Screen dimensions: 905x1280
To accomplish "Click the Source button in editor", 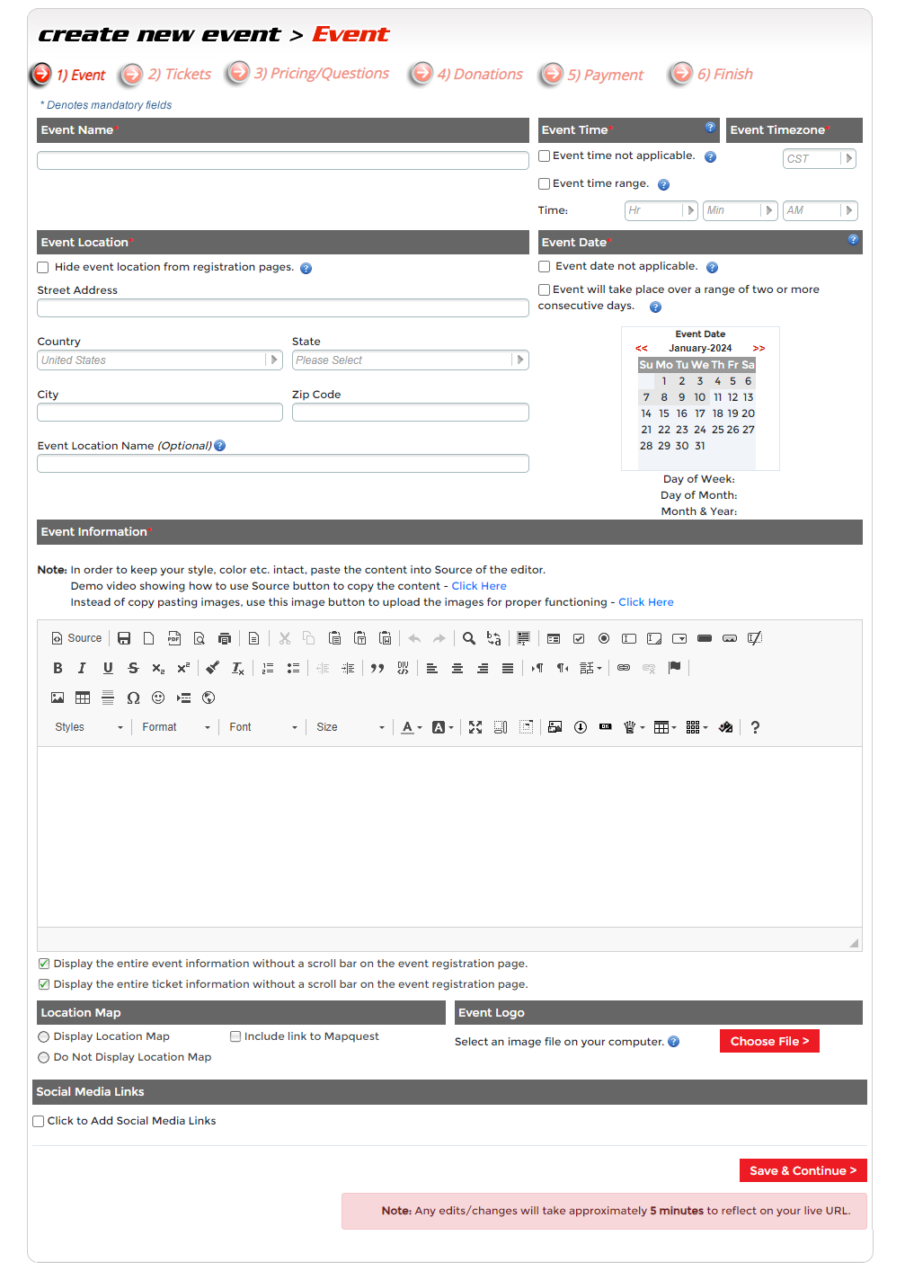I will tap(76, 638).
